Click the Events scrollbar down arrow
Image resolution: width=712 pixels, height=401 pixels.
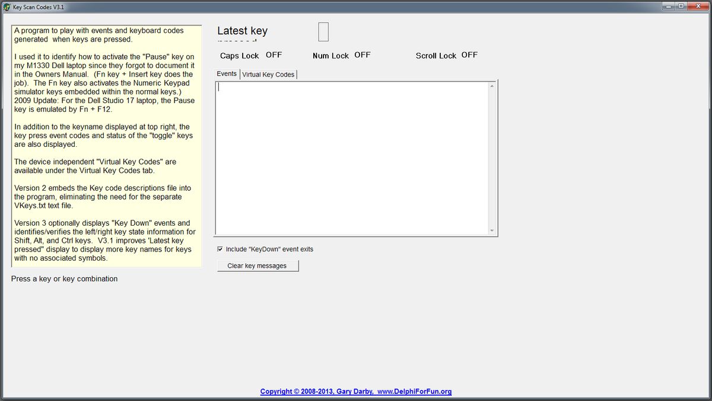[492, 231]
